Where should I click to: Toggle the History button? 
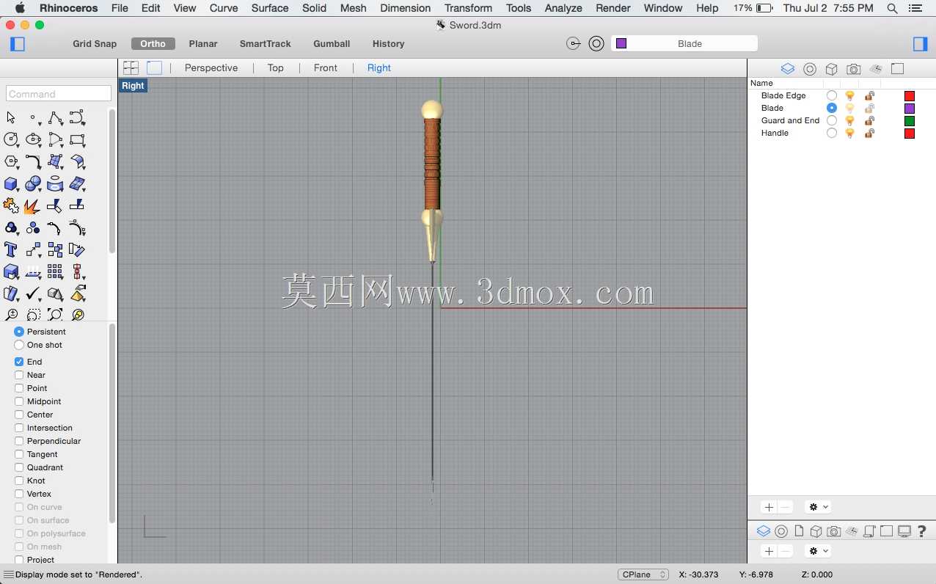389,44
